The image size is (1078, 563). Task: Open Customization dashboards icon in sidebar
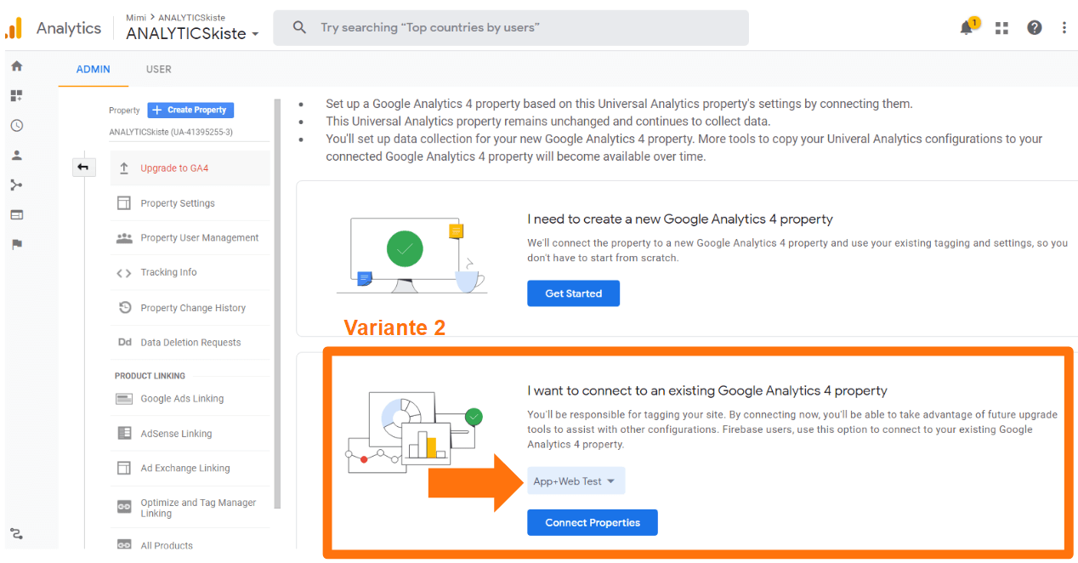(x=17, y=96)
